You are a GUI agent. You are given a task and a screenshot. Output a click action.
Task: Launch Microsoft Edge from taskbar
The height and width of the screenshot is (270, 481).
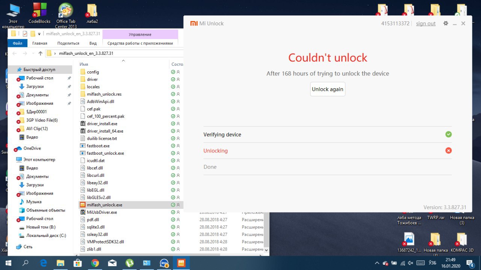pos(43,263)
